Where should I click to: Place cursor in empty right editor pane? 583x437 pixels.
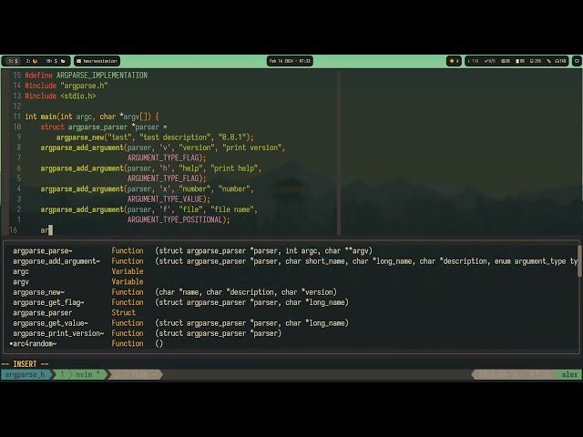click(x=461, y=152)
